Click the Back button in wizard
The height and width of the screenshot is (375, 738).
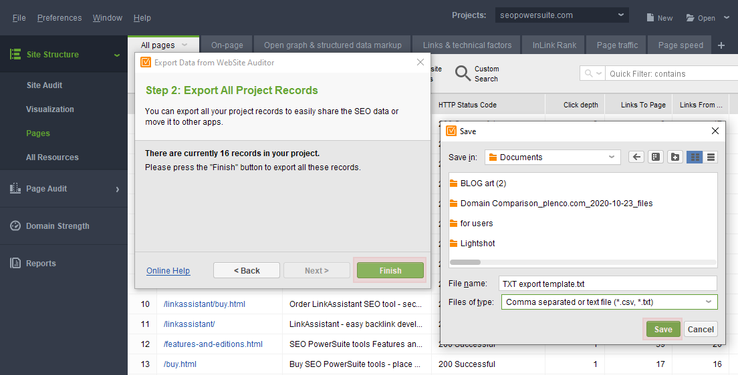[247, 270]
